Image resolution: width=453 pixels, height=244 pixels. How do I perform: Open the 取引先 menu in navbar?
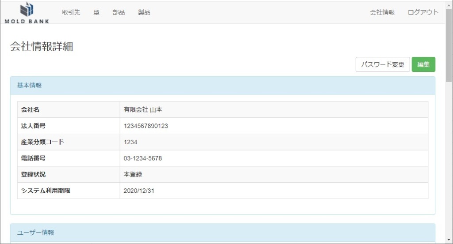[x=71, y=12]
